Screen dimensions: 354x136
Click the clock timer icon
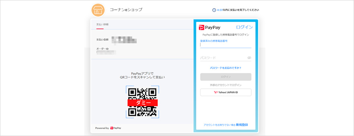click(x=214, y=10)
